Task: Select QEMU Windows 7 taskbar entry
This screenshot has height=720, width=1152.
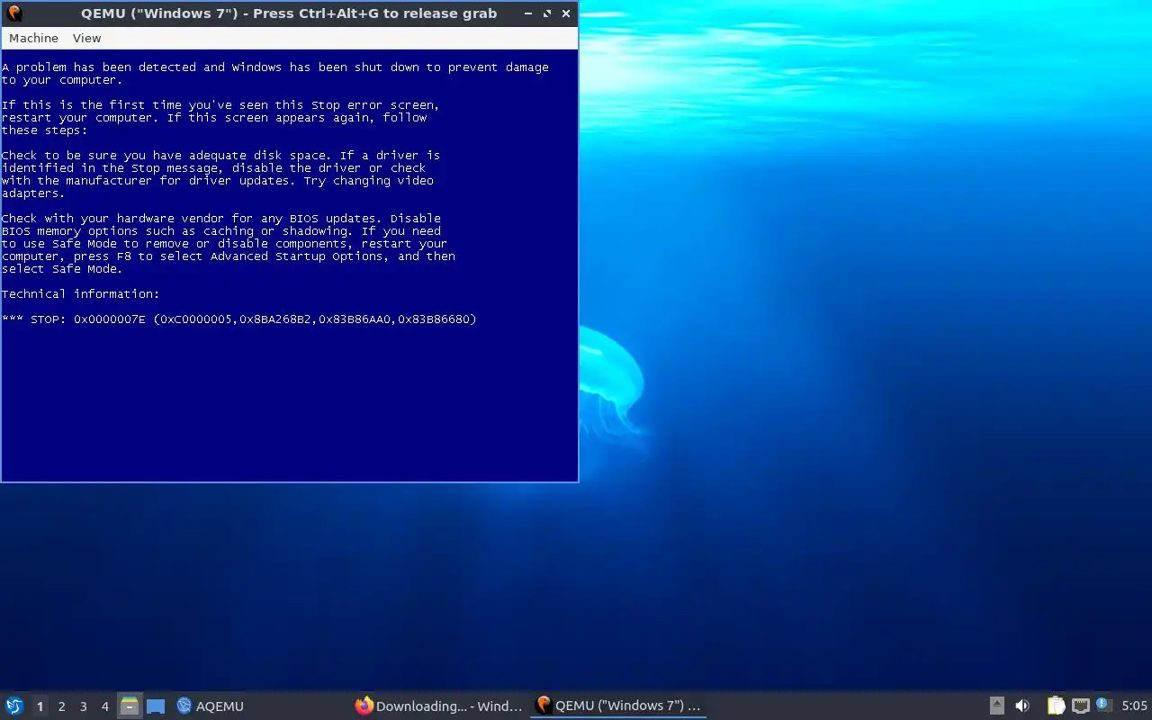Action: [x=618, y=706]
